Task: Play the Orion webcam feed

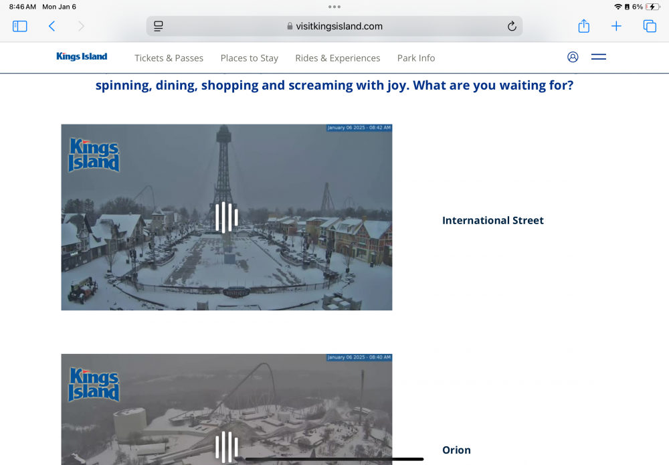Action: coord(227,446)
